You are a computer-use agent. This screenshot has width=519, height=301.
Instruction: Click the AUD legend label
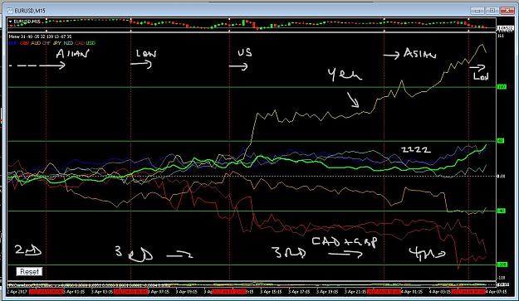pyautogui.click(x=36, y=43)
